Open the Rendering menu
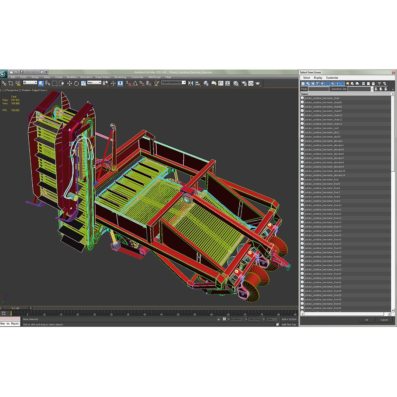The height and width of the screenshot is (397, 397). coord(120,77)
